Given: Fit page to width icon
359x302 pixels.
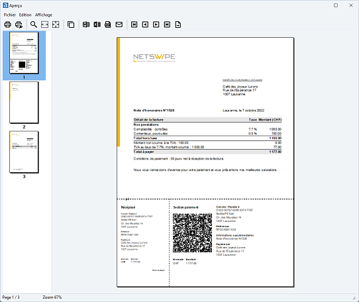Looking at the screenshot, I should point(44,25).
